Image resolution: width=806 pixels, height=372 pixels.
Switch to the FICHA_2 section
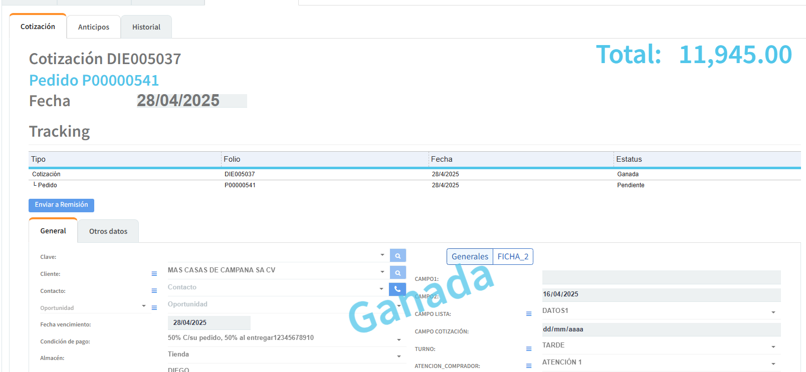pyautogui.click(x=513, y=257)
